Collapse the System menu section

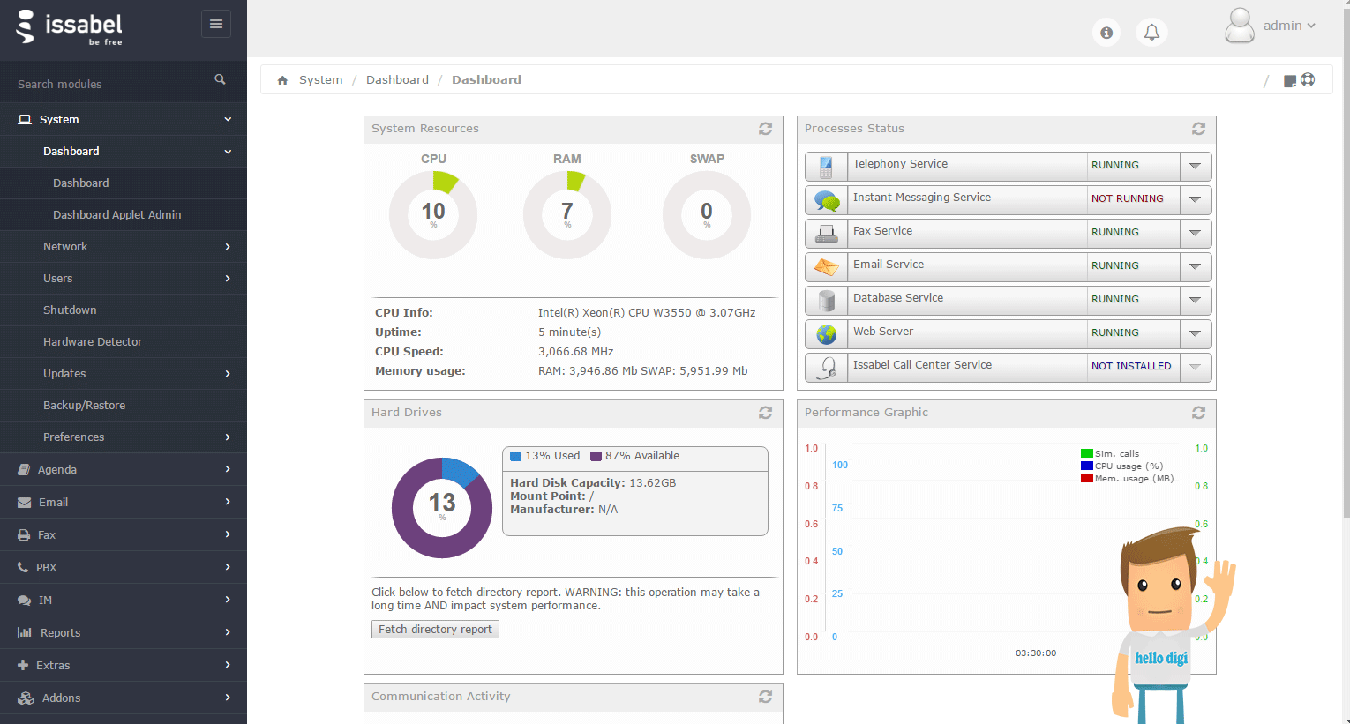[x=124, y=120]
